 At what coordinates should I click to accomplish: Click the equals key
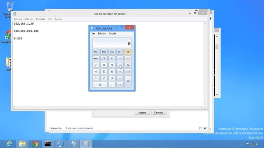(128, 81)
